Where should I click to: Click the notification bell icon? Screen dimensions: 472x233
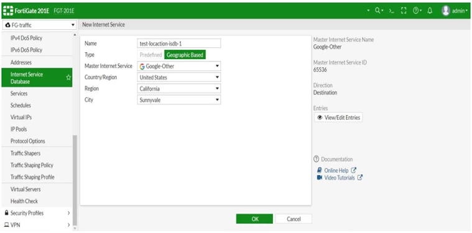point(430,11)
